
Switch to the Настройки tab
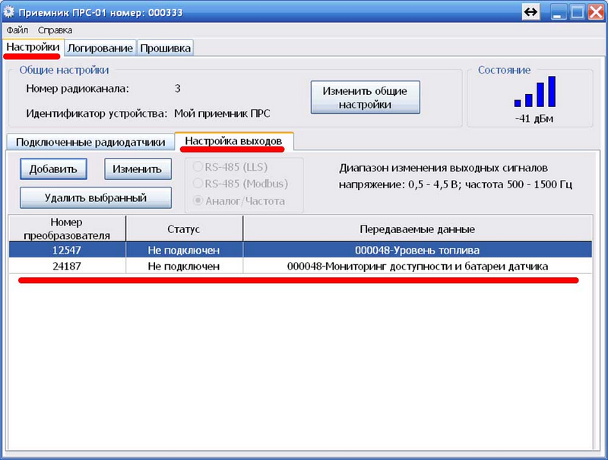(33, 47)
